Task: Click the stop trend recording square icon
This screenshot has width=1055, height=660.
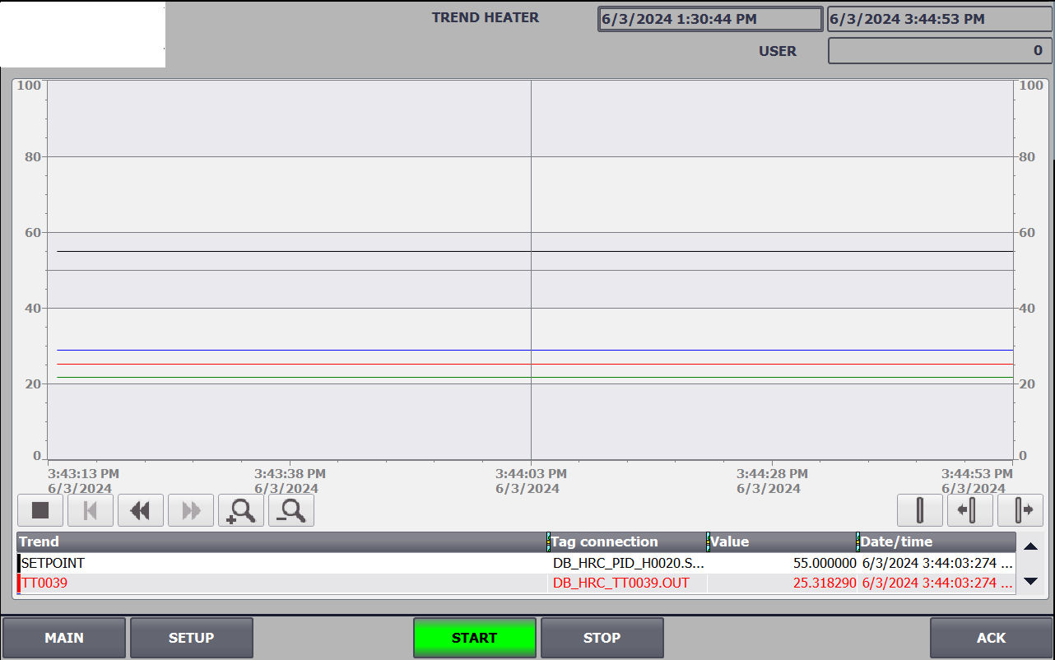Action: (x=40, y=511)
